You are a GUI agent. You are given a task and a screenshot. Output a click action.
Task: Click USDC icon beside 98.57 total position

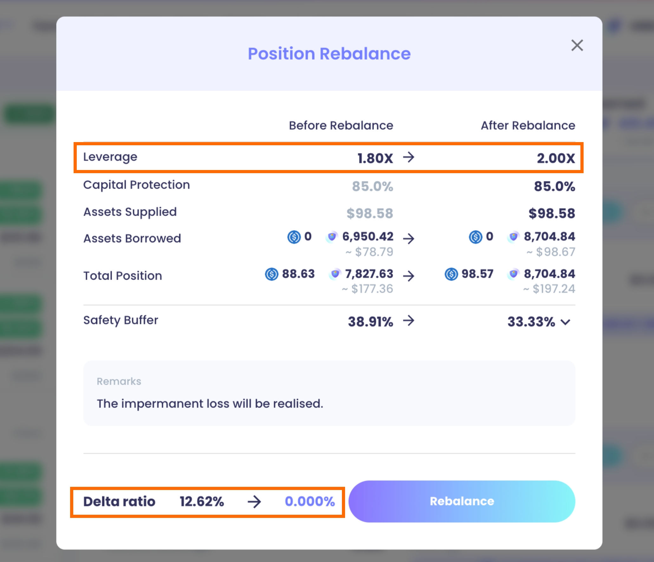(x=451, y=274)
